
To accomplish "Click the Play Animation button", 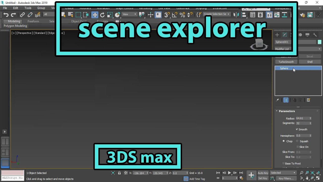I will [x=229, y=173].
